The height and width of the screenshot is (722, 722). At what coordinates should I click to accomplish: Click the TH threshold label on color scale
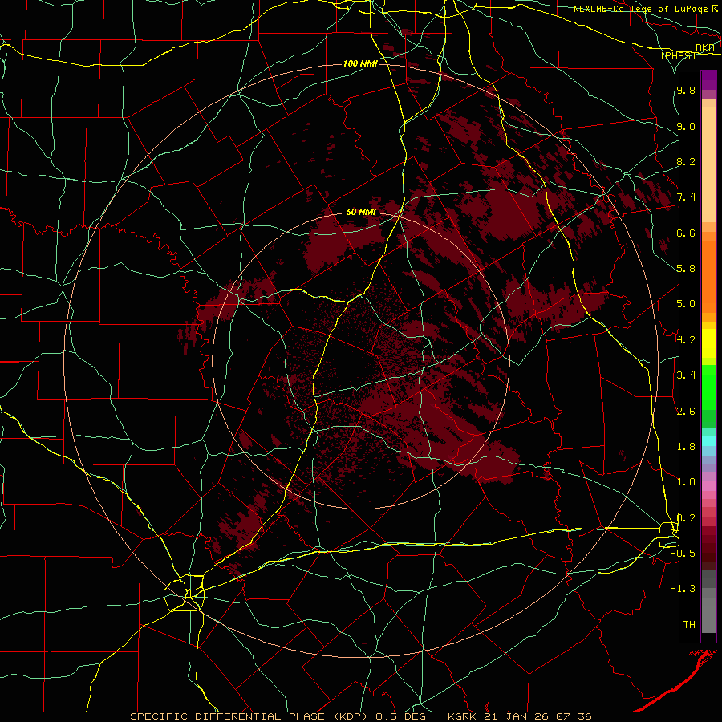689,624
